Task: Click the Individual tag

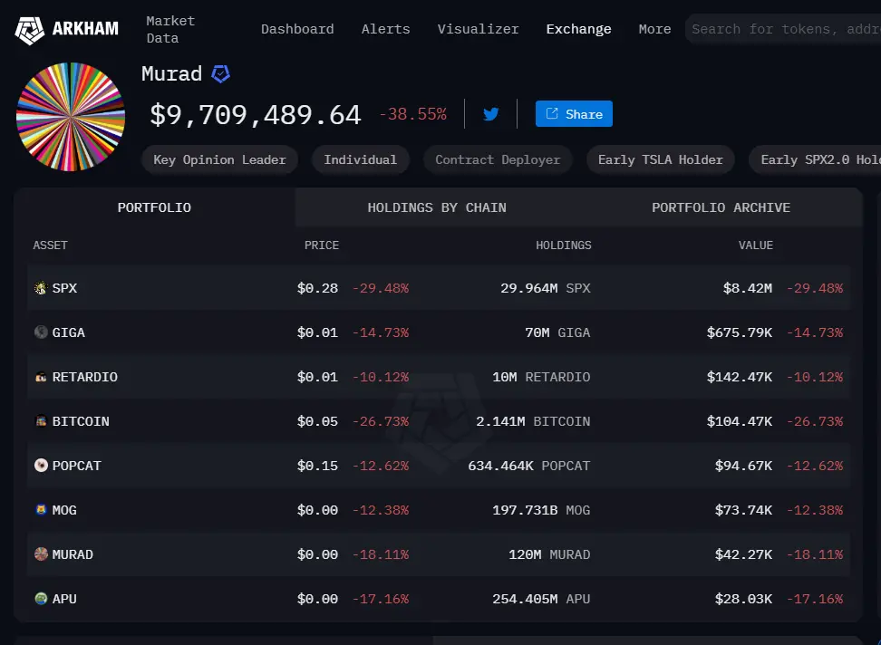Action: [x=360, y=160]
